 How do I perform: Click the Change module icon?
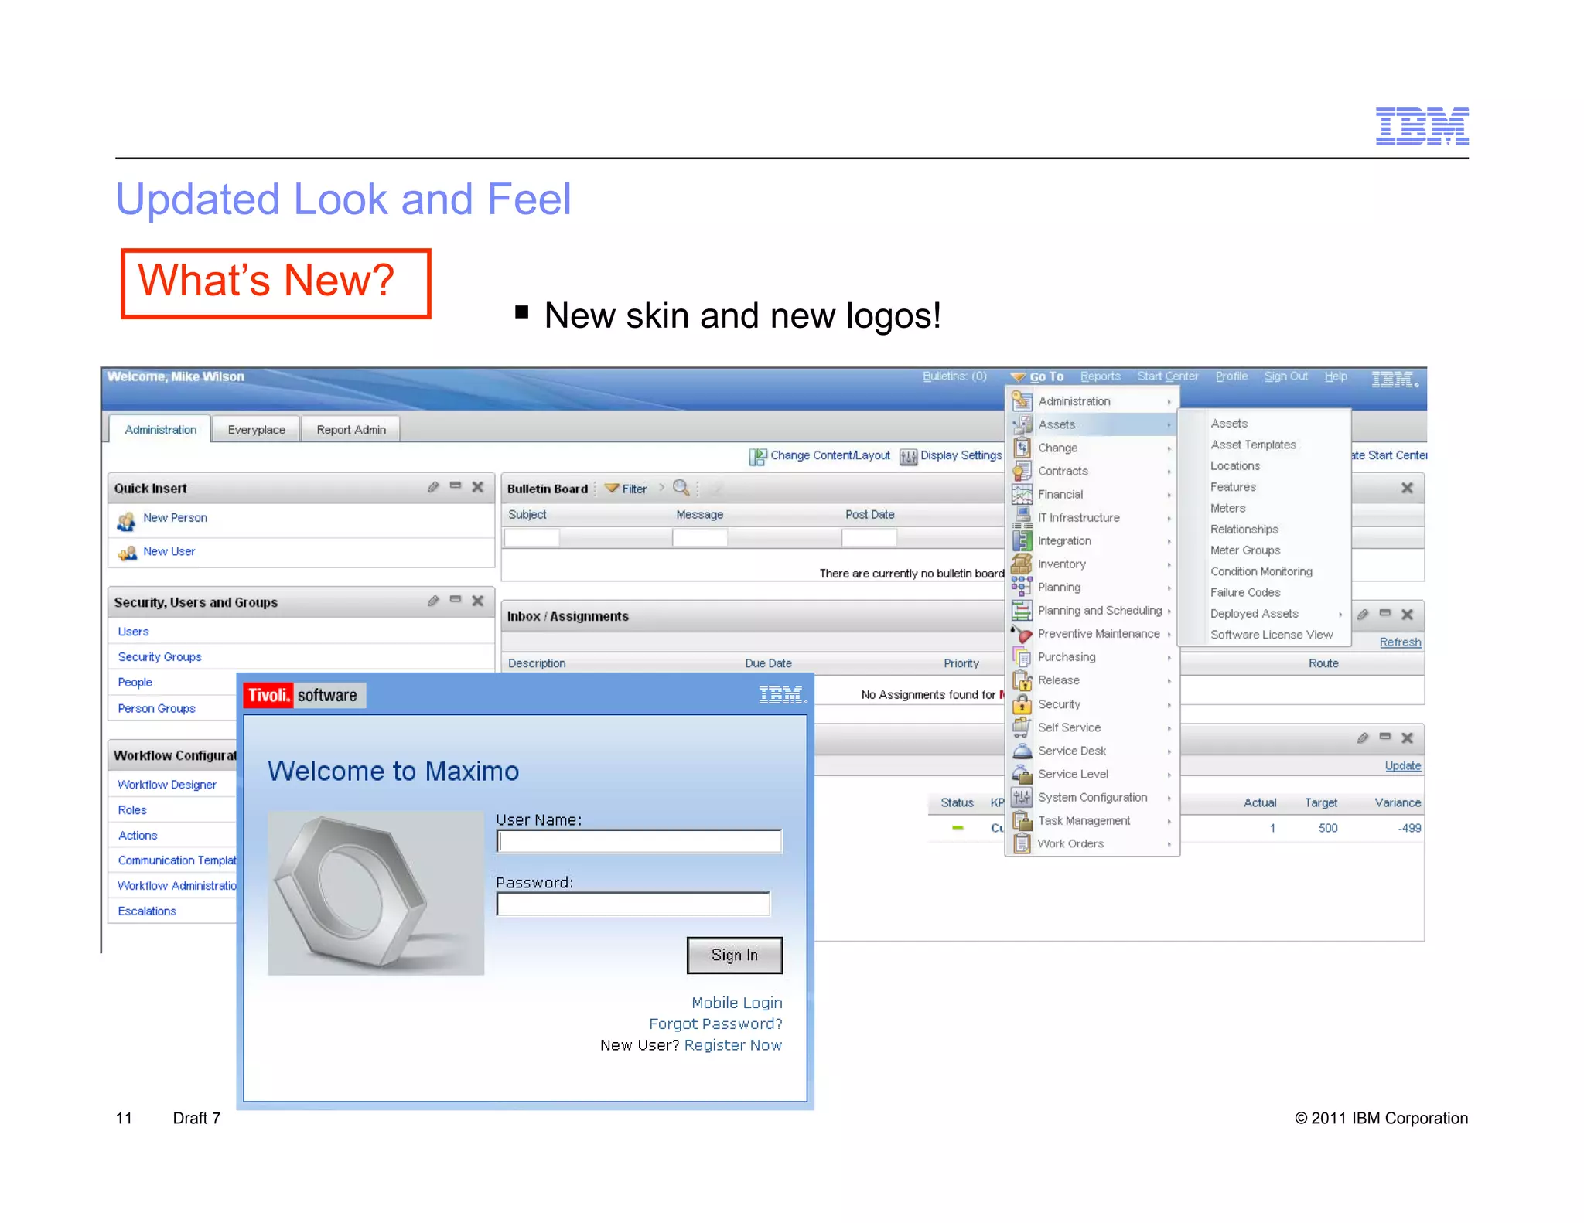pyautogui.click(x=1022, y=448)
